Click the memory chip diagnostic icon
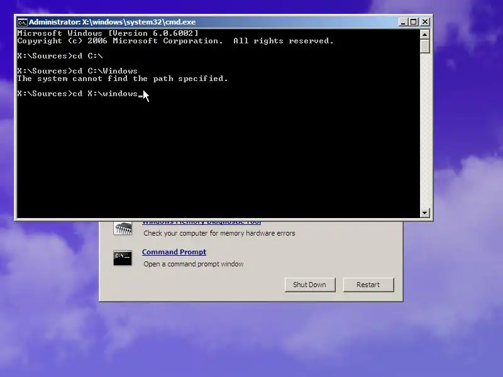This screenshot has width=503, height=377. click(x=123, y=229)
